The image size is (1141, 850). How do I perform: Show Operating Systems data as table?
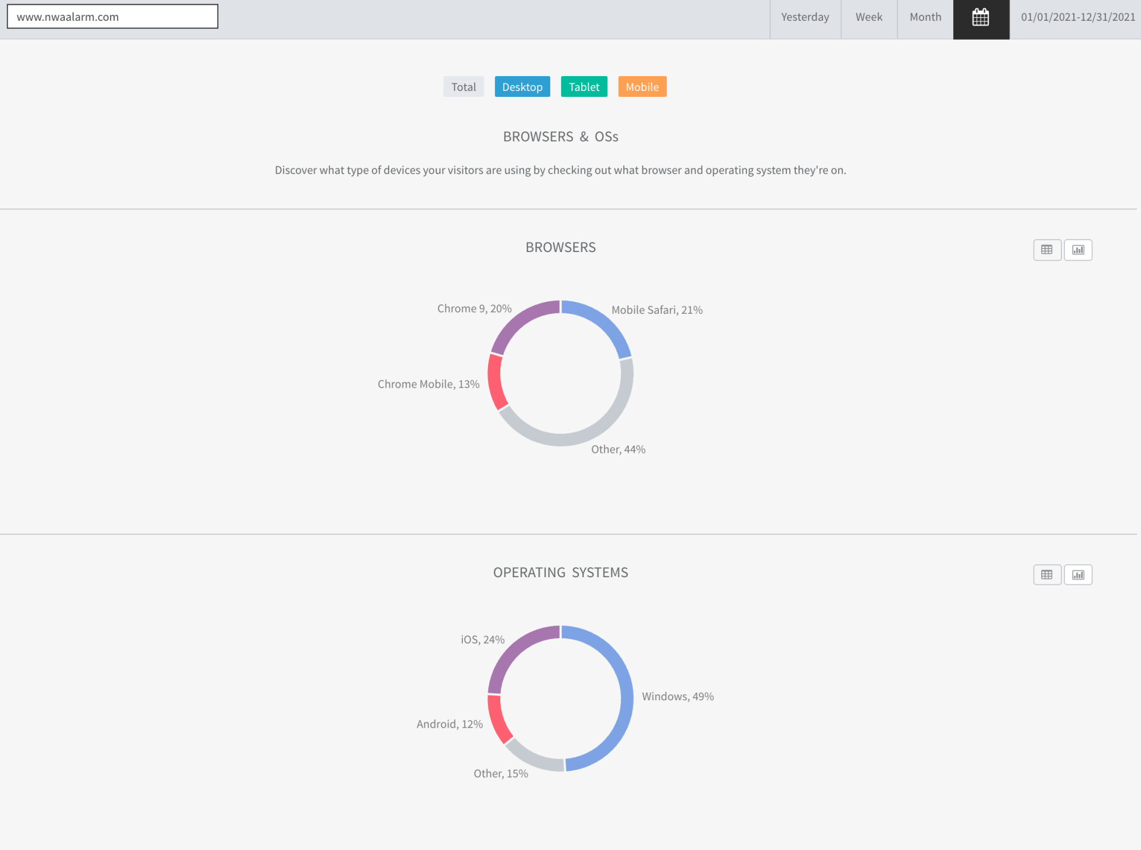point(1047,575)
